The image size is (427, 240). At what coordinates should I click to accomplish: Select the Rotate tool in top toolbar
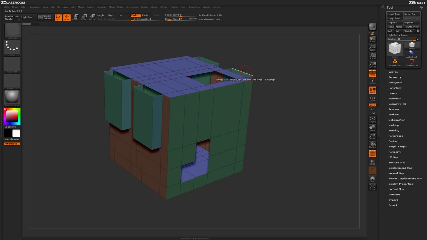(92, 17)
